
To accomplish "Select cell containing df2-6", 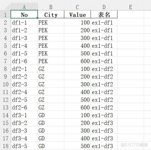I will tap(24, 107).
